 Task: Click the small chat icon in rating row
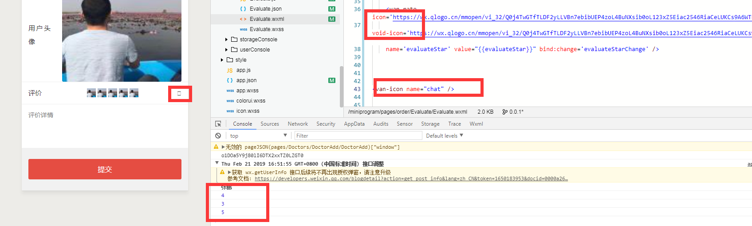[x=179, y=93]
